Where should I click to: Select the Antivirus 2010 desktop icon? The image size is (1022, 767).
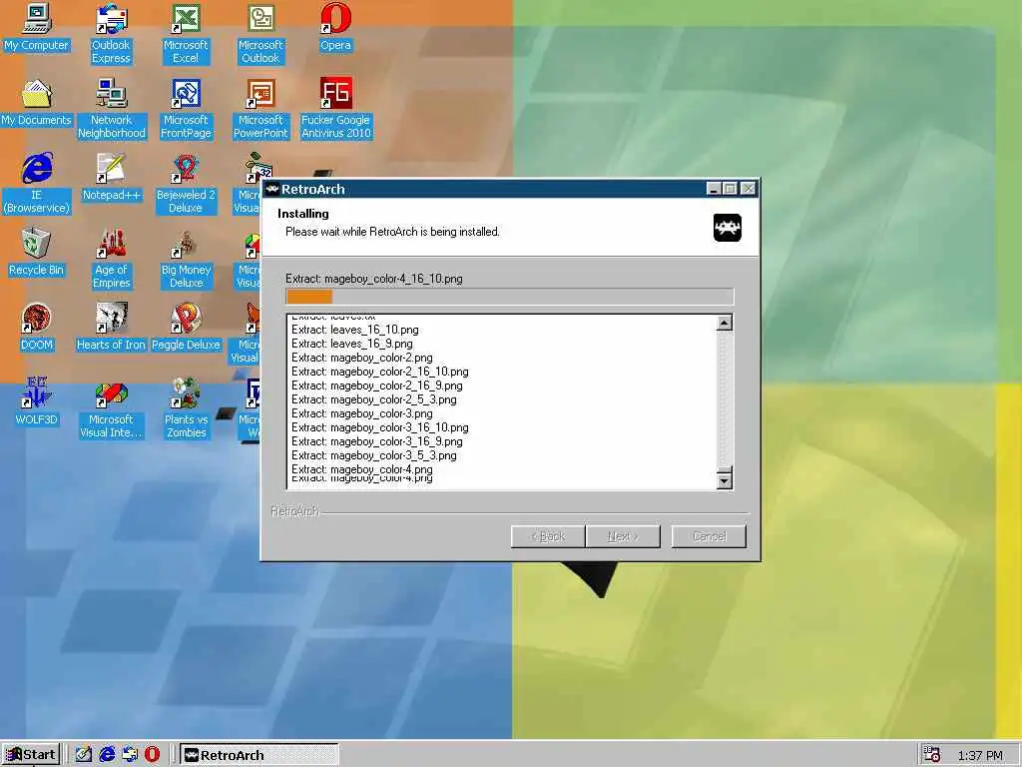click(335, 109)
